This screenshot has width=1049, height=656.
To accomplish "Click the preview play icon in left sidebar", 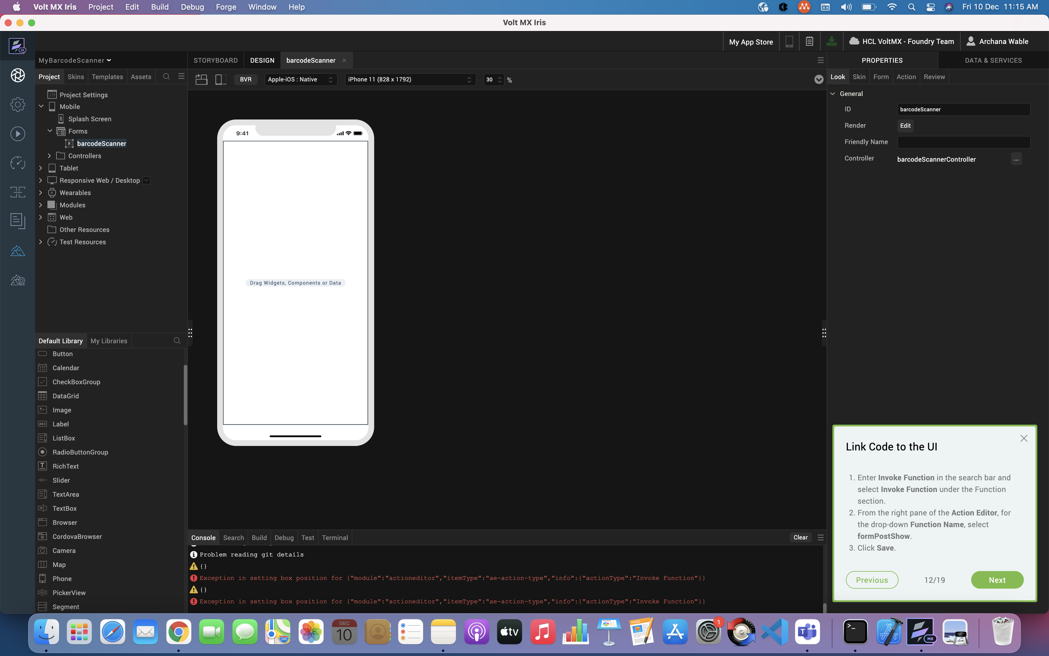I will (x=18, y=134).
